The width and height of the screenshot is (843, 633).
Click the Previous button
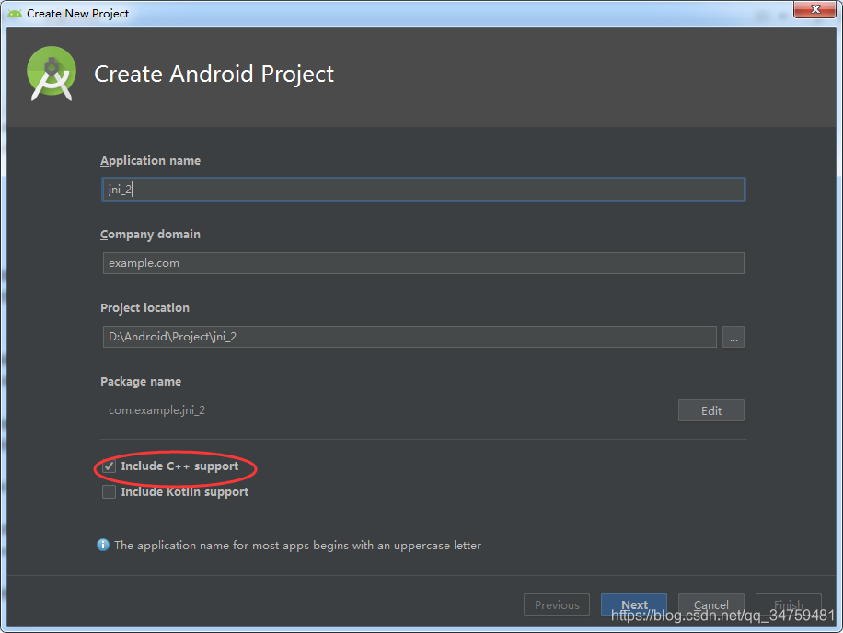tap(557, 604)
